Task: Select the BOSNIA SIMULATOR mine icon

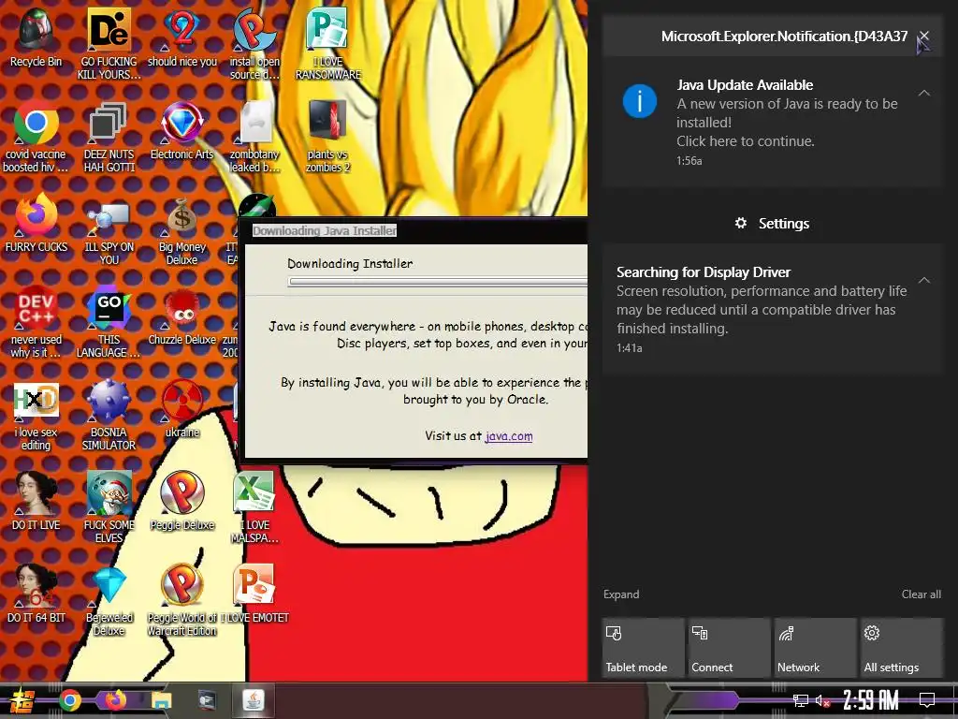Action: pyautogui.click(x=109, y=416)
